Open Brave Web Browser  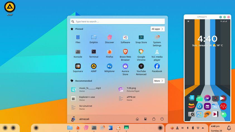pyautogui.click(x=125, y=55)
